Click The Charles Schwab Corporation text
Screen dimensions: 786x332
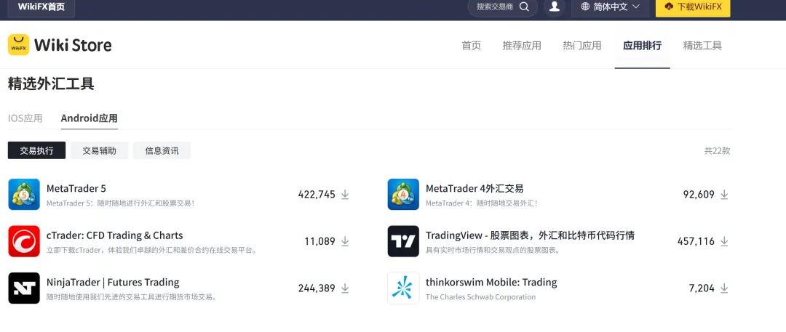point(481,297)
